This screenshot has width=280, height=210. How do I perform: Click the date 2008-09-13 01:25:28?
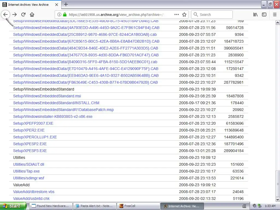click(x=197, y=151)
